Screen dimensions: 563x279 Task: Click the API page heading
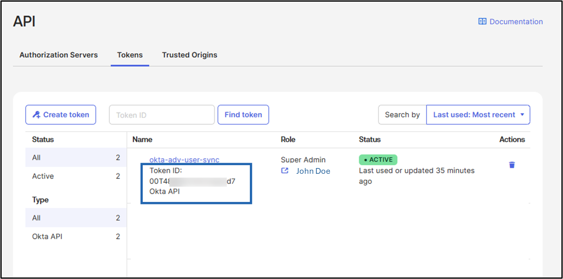(24, 21)
